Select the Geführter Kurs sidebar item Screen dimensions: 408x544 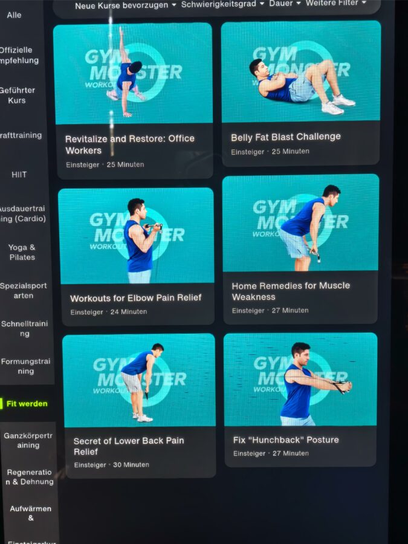(x=18, y=96)
